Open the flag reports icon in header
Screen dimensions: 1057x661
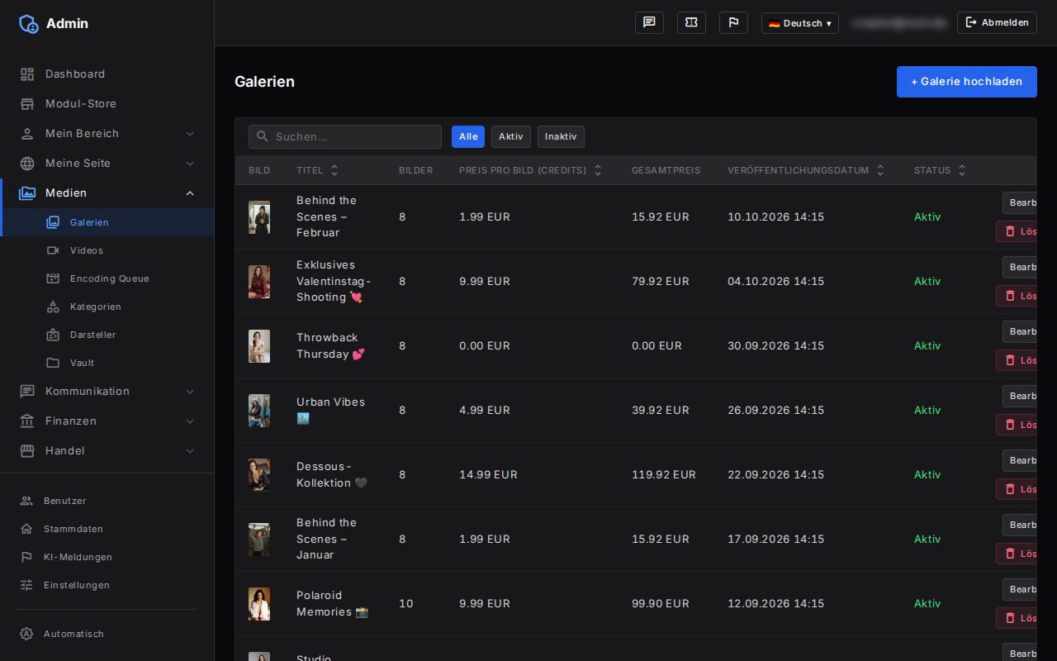[733, 23]
